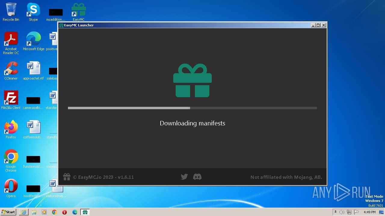Select the modifiedsci desktop file
This screenshot has height=216, width=385.
[33, 191]
